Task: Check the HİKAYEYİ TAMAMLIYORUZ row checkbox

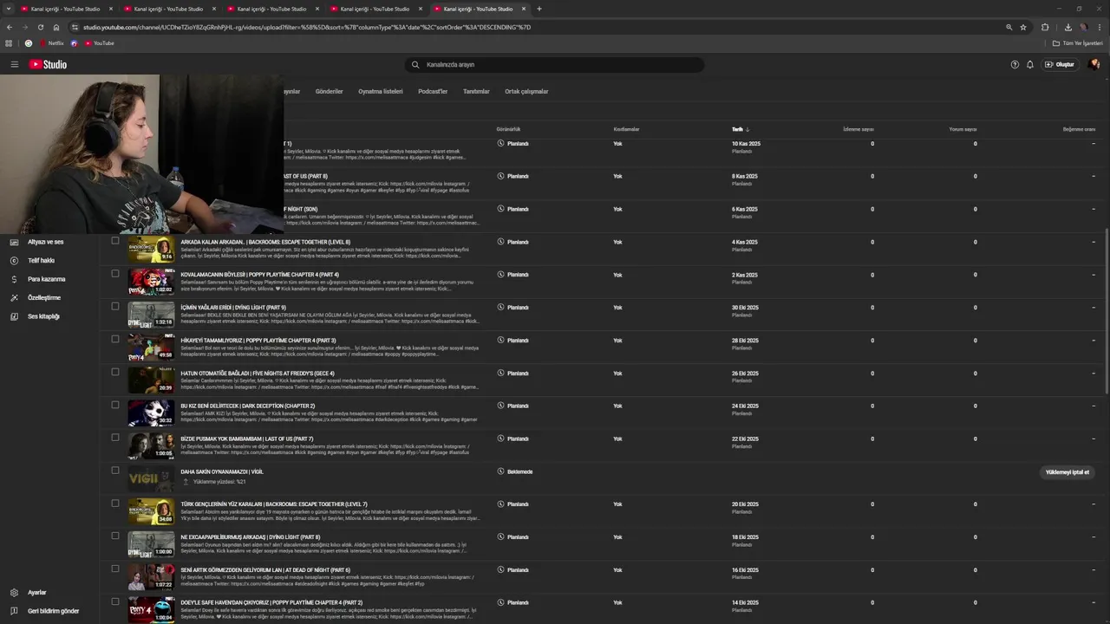Action: 114,339
